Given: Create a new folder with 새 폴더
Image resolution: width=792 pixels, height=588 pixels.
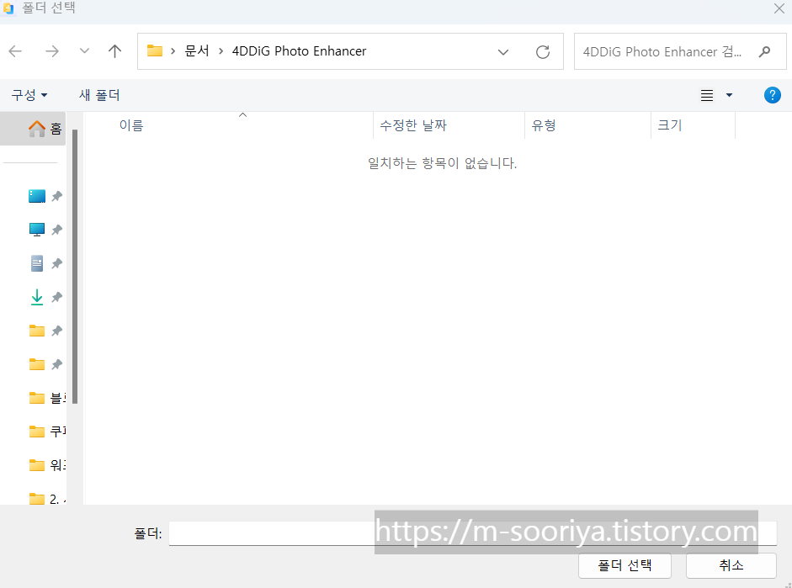Looking at the screenshot, I should tap(99, 95).
